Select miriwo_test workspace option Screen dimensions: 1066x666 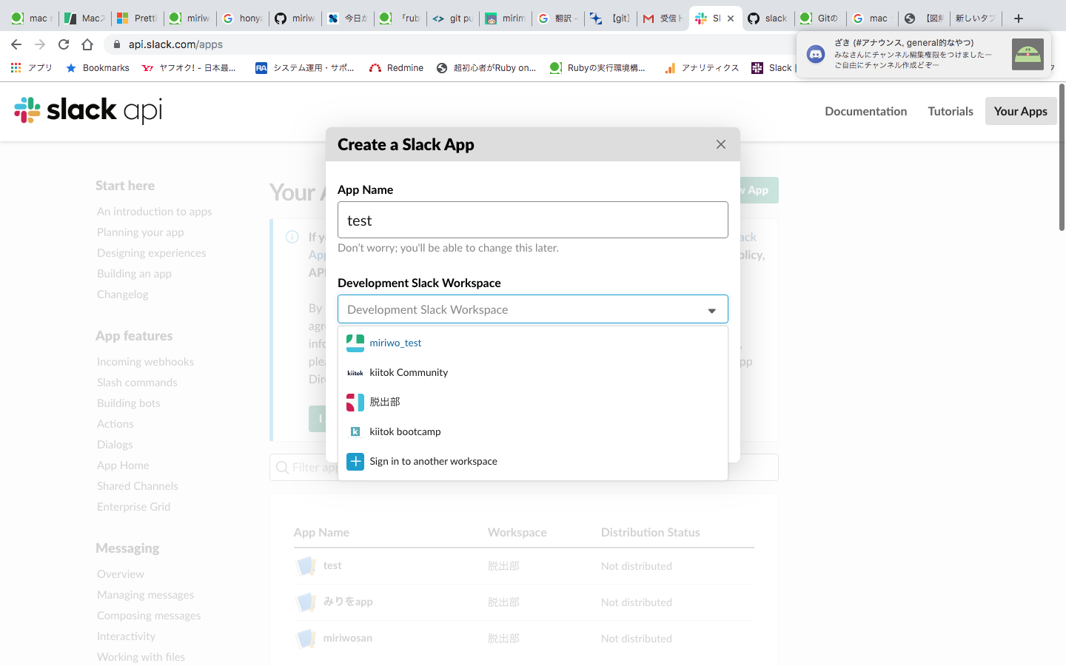click(x=533, y=343)
